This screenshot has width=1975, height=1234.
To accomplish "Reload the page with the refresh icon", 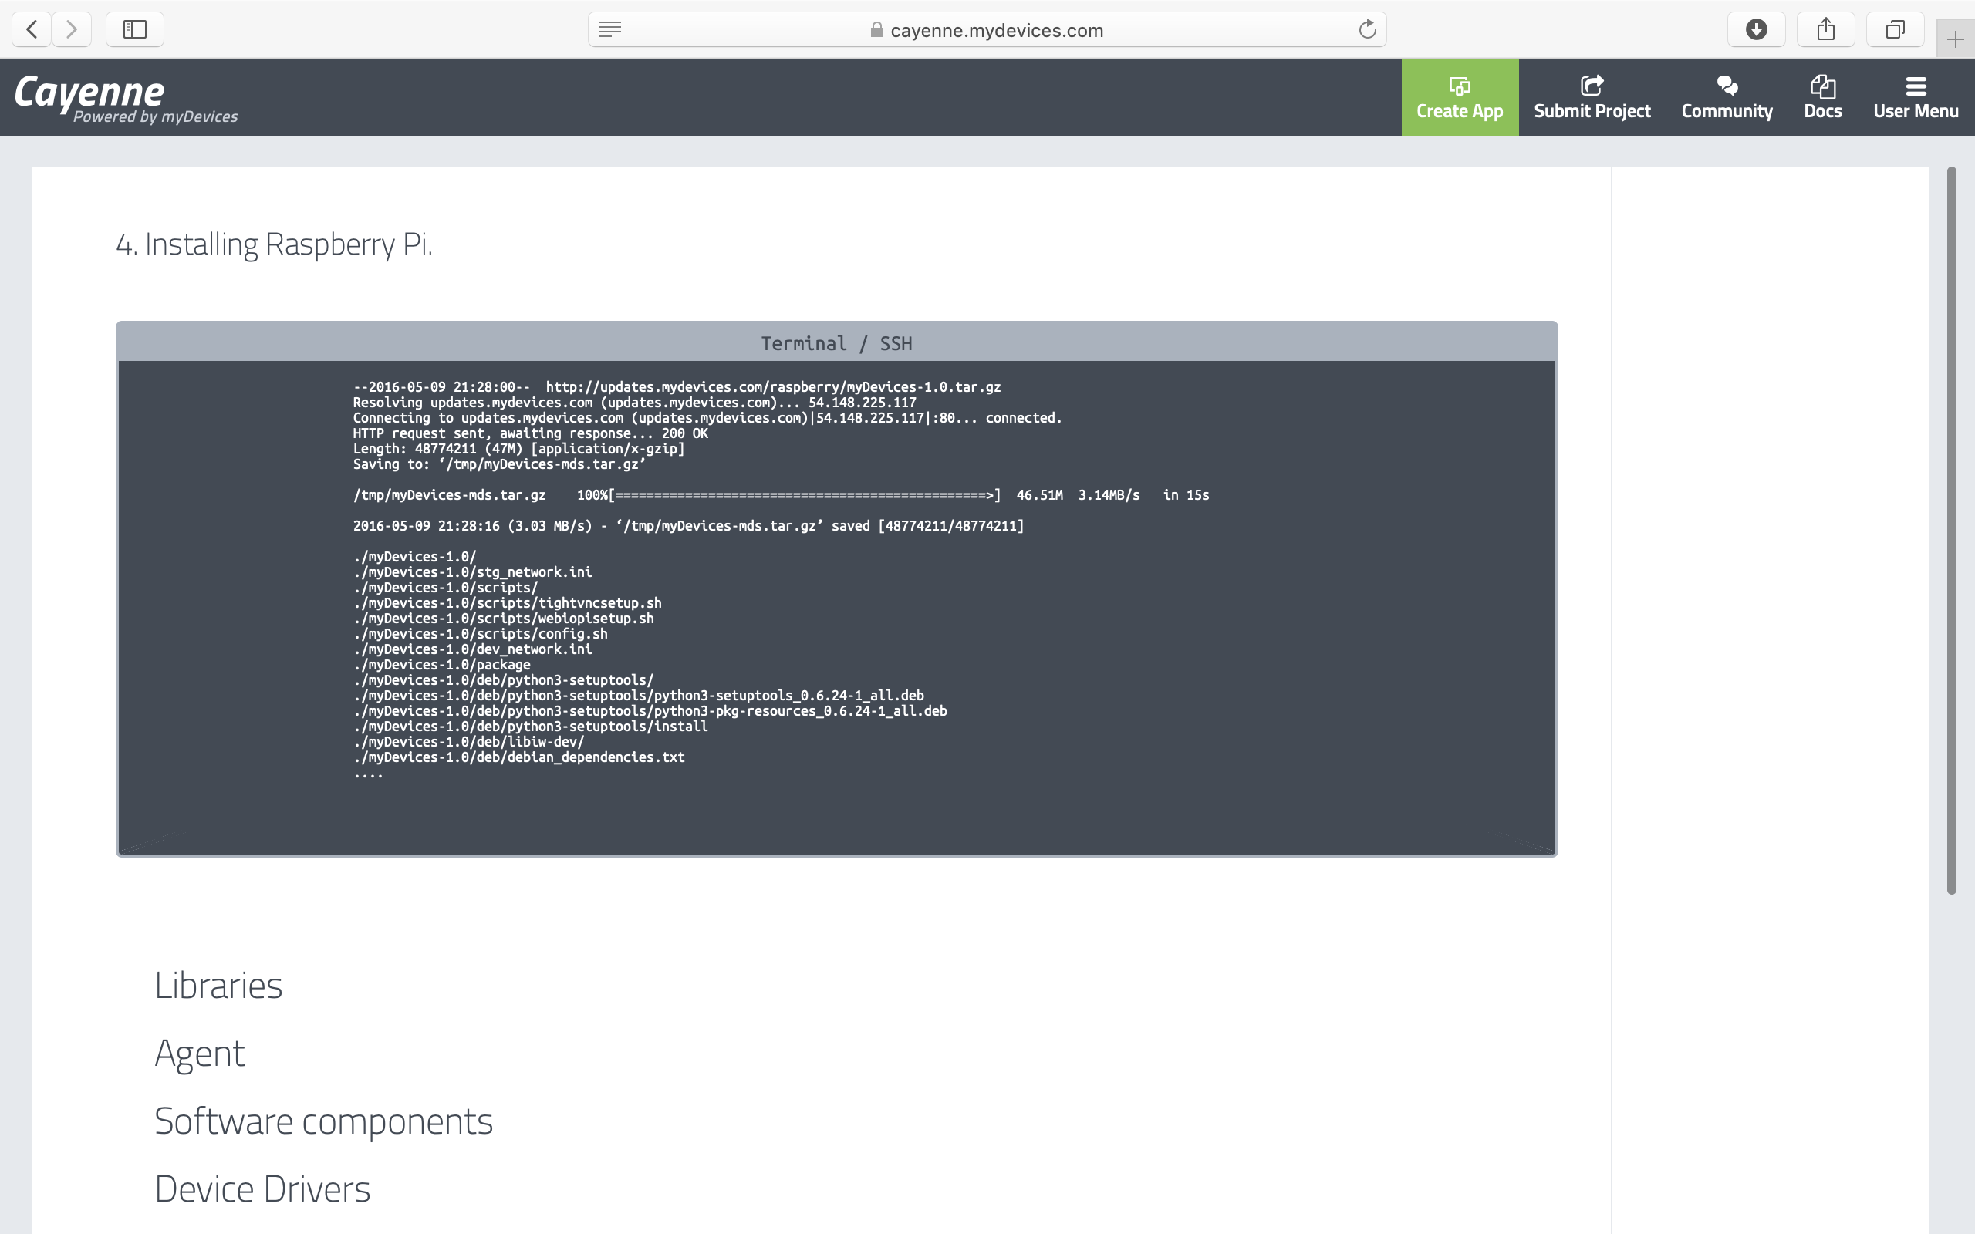I will point(1367,29).
